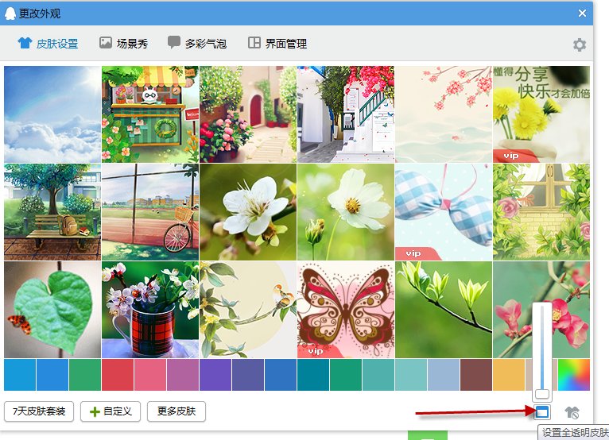609x440 pixels.
Task: Select the blue sky clouds skin
Action: (52, 114)
